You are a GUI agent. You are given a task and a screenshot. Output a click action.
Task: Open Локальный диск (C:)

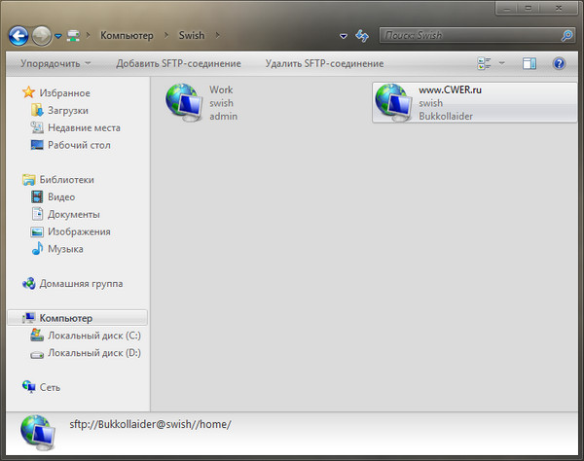point(94,336)
